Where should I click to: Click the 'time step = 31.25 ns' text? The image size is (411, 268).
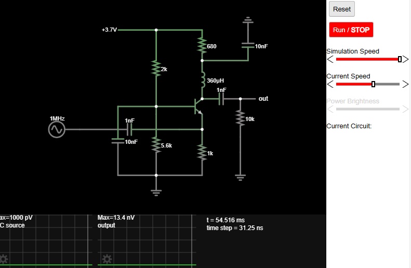pyautogui.click(x=234, y=228)
